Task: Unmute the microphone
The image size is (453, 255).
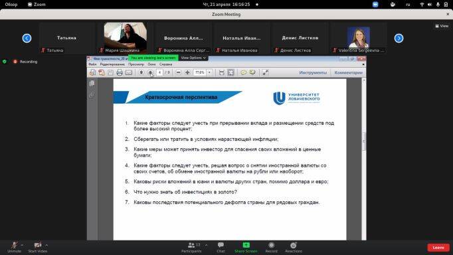Action: pyautogui.click(x=14, y=247)
